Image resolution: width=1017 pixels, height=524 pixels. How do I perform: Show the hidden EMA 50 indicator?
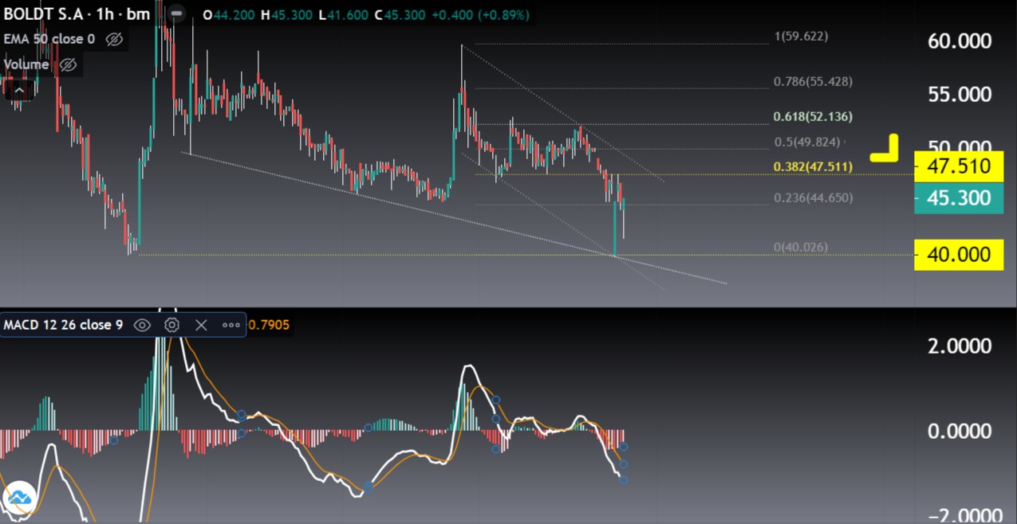tap(114, 39)
